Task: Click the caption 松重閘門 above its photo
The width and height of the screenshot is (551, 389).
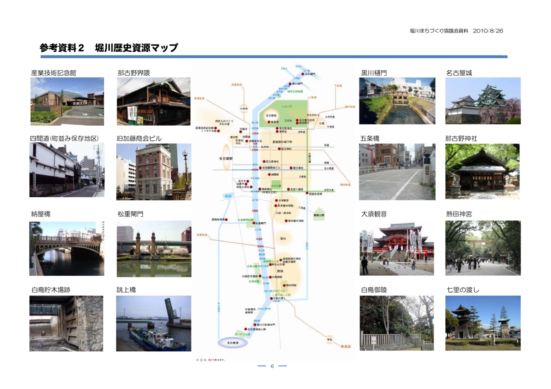Action: point(130,214)
